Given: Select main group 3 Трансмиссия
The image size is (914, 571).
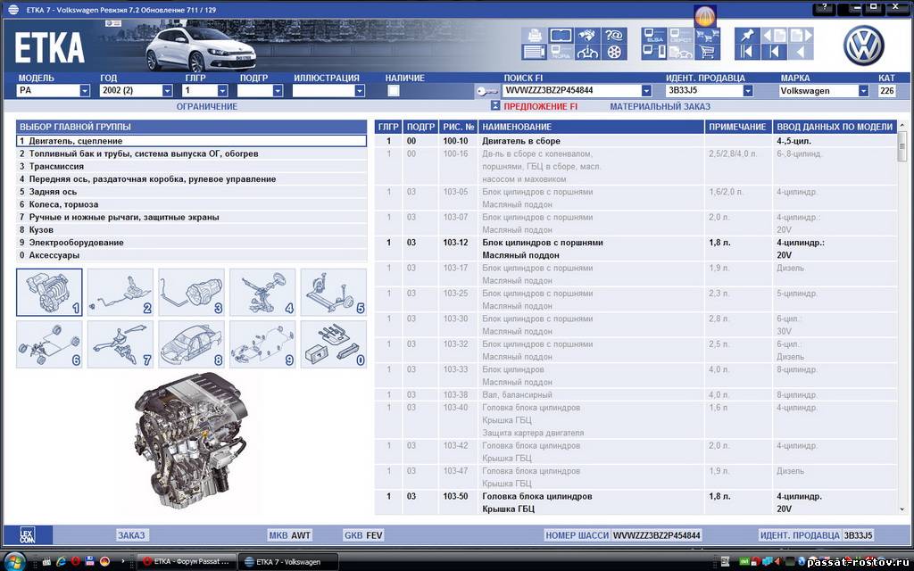Looking at the screenshot, I should (192, 167).
